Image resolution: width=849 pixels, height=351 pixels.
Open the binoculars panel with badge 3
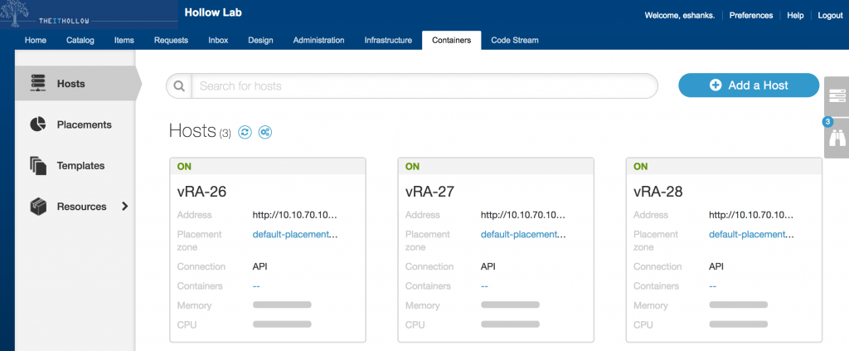coord(837,138)
